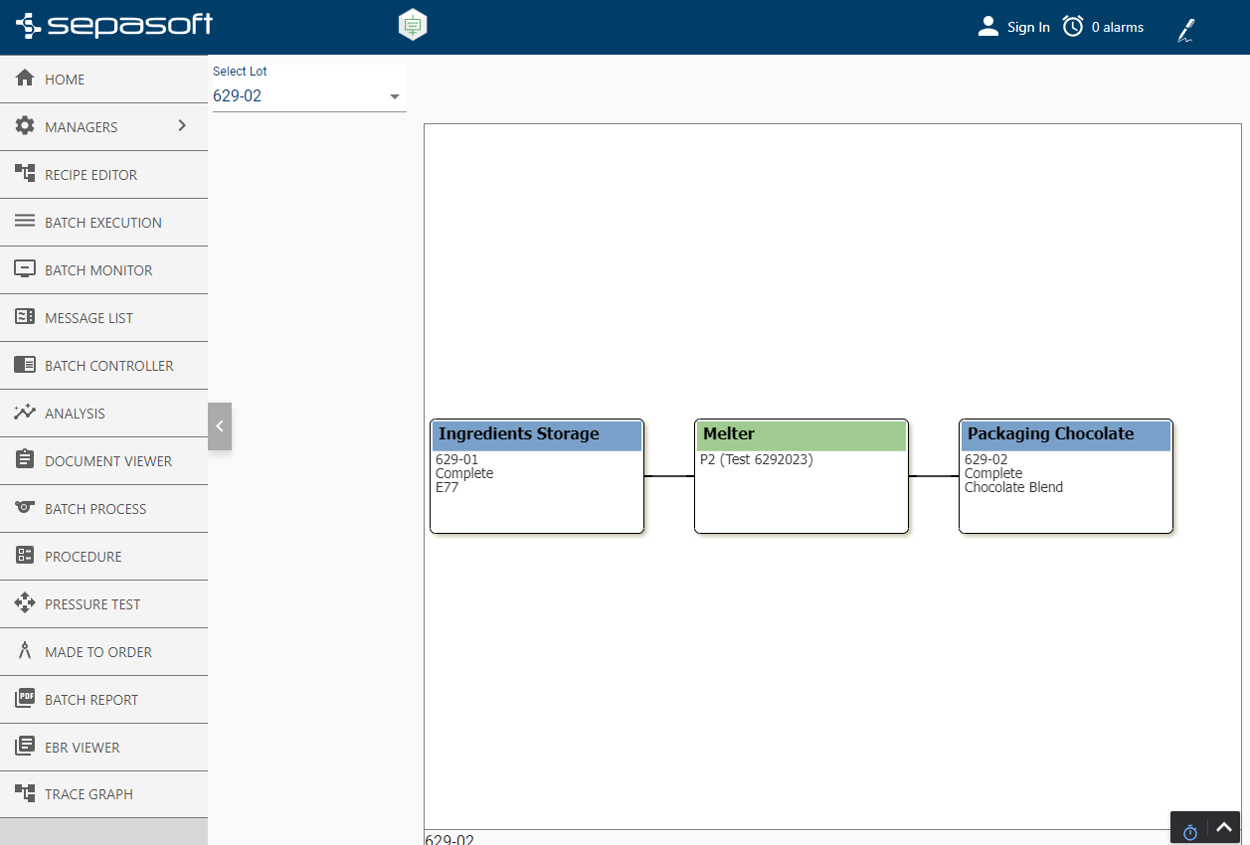Click the Packaging Chocolate node
Image resolution: width=1250 pixels, height=845 pixels.
[1066, 476]
